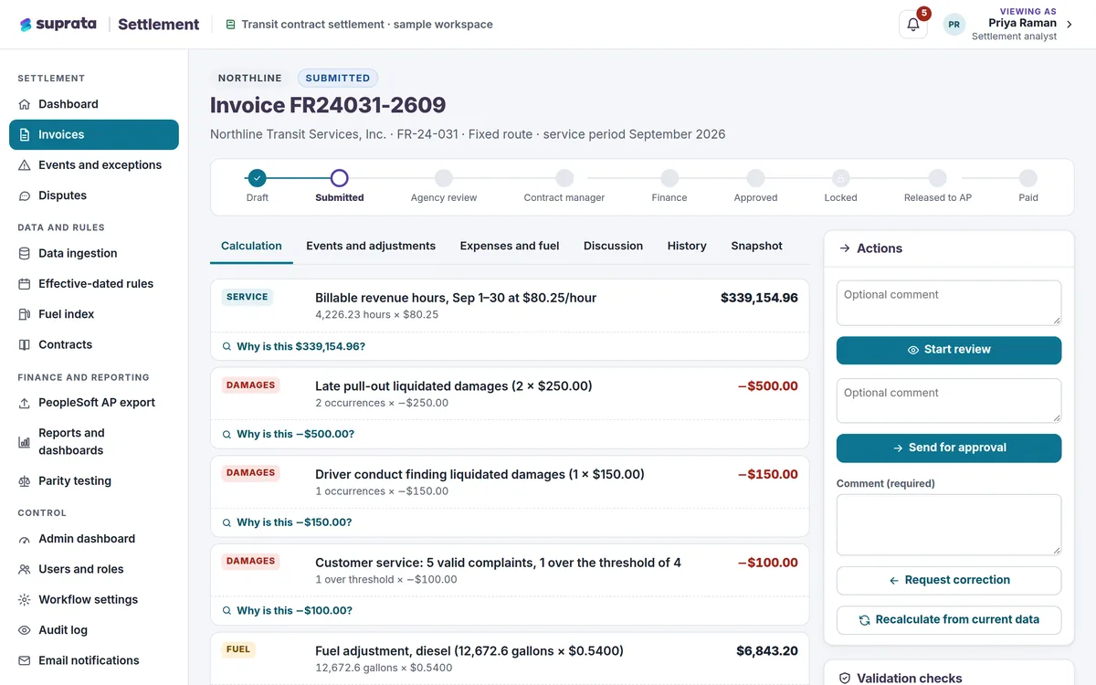Click the Email notifications envelope icon
This screenshot has width=1096, height=685.
pos(25,660)
